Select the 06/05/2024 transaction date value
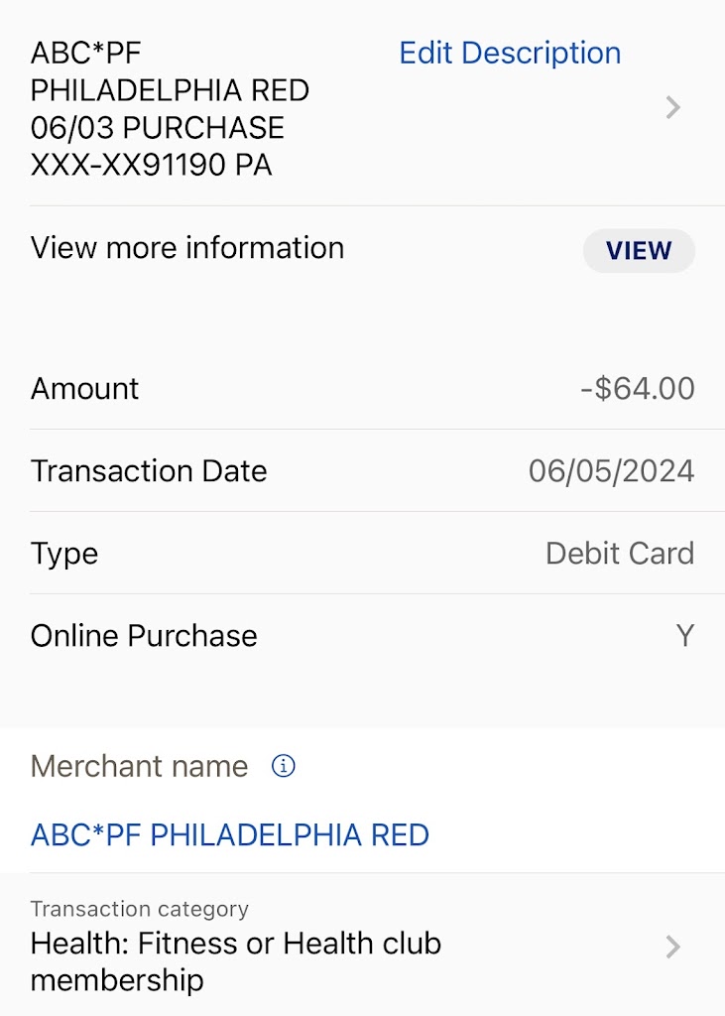The image size is (725, 1016). [611, 470]
